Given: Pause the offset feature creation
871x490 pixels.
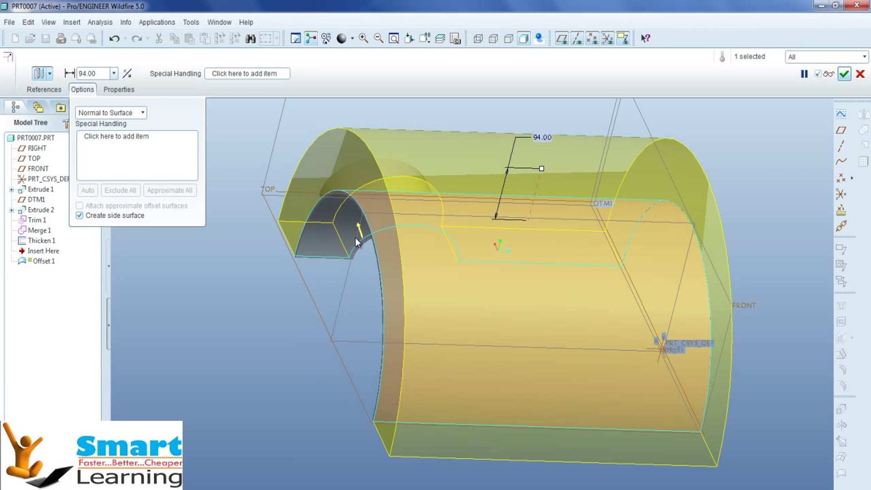Looking at the screenshot, I should [x=804, y=73].
